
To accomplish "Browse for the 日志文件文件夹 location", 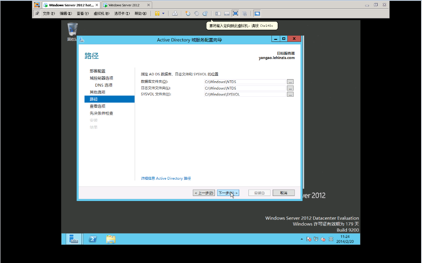I will tap(290, 88).
